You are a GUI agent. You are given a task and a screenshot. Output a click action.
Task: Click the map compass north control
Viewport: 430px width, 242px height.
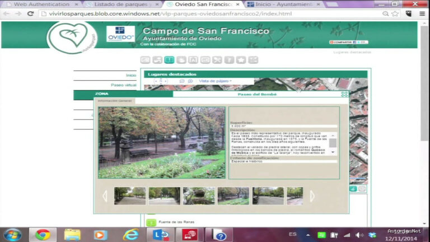tap(161, 81)
